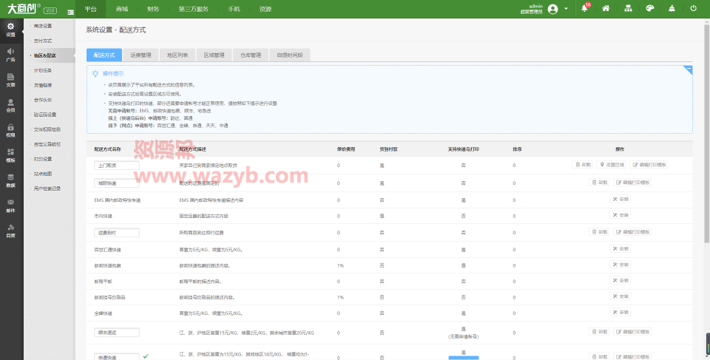This screenshot has height=360, width=710.
Task: Click the 顺丰速运 name input field
Action: [x=117, y=333]
